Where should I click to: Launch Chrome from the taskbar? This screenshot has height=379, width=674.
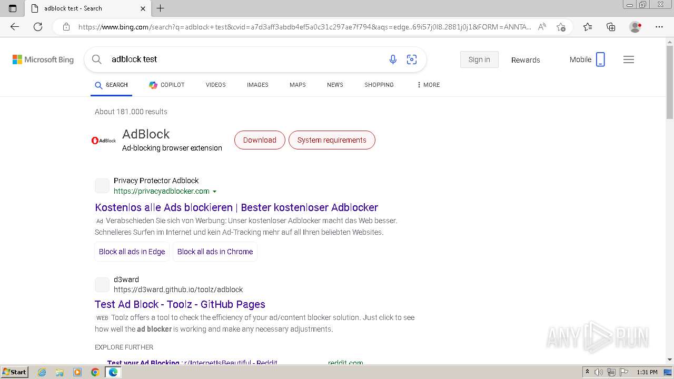tap(95, 372)
